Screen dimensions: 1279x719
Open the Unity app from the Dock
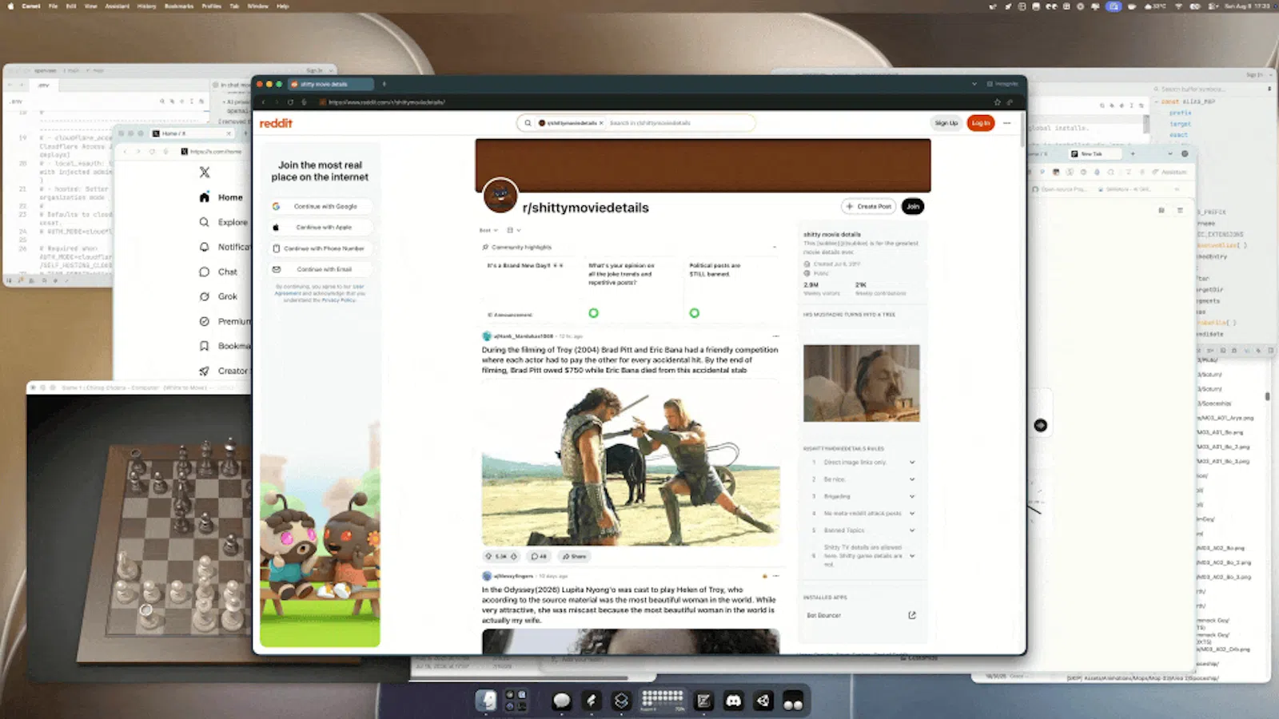(x=763, y=701)
